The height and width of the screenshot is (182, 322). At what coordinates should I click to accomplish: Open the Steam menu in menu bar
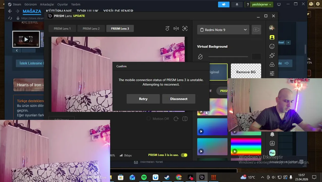point(17,5)
